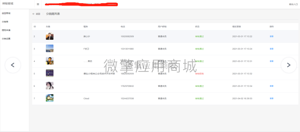
Task: Click timestamp 2021-04-02 16:39:53
Action: 242,98
